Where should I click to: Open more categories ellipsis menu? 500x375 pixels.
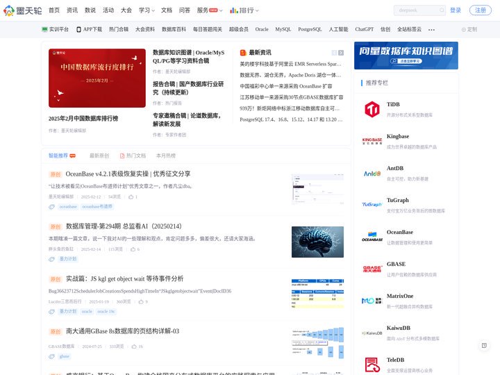click(x=431, y=30)
